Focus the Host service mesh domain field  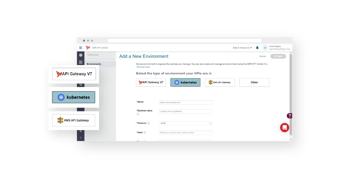click(185, 133)
